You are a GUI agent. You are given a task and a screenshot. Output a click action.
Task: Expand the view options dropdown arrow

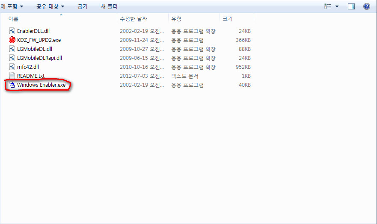click(x=337, y=6)
